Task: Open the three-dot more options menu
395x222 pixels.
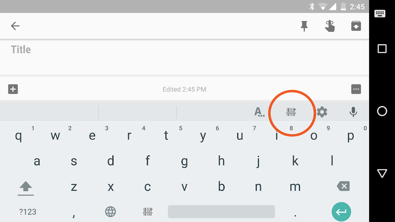Action: point(356,89)
